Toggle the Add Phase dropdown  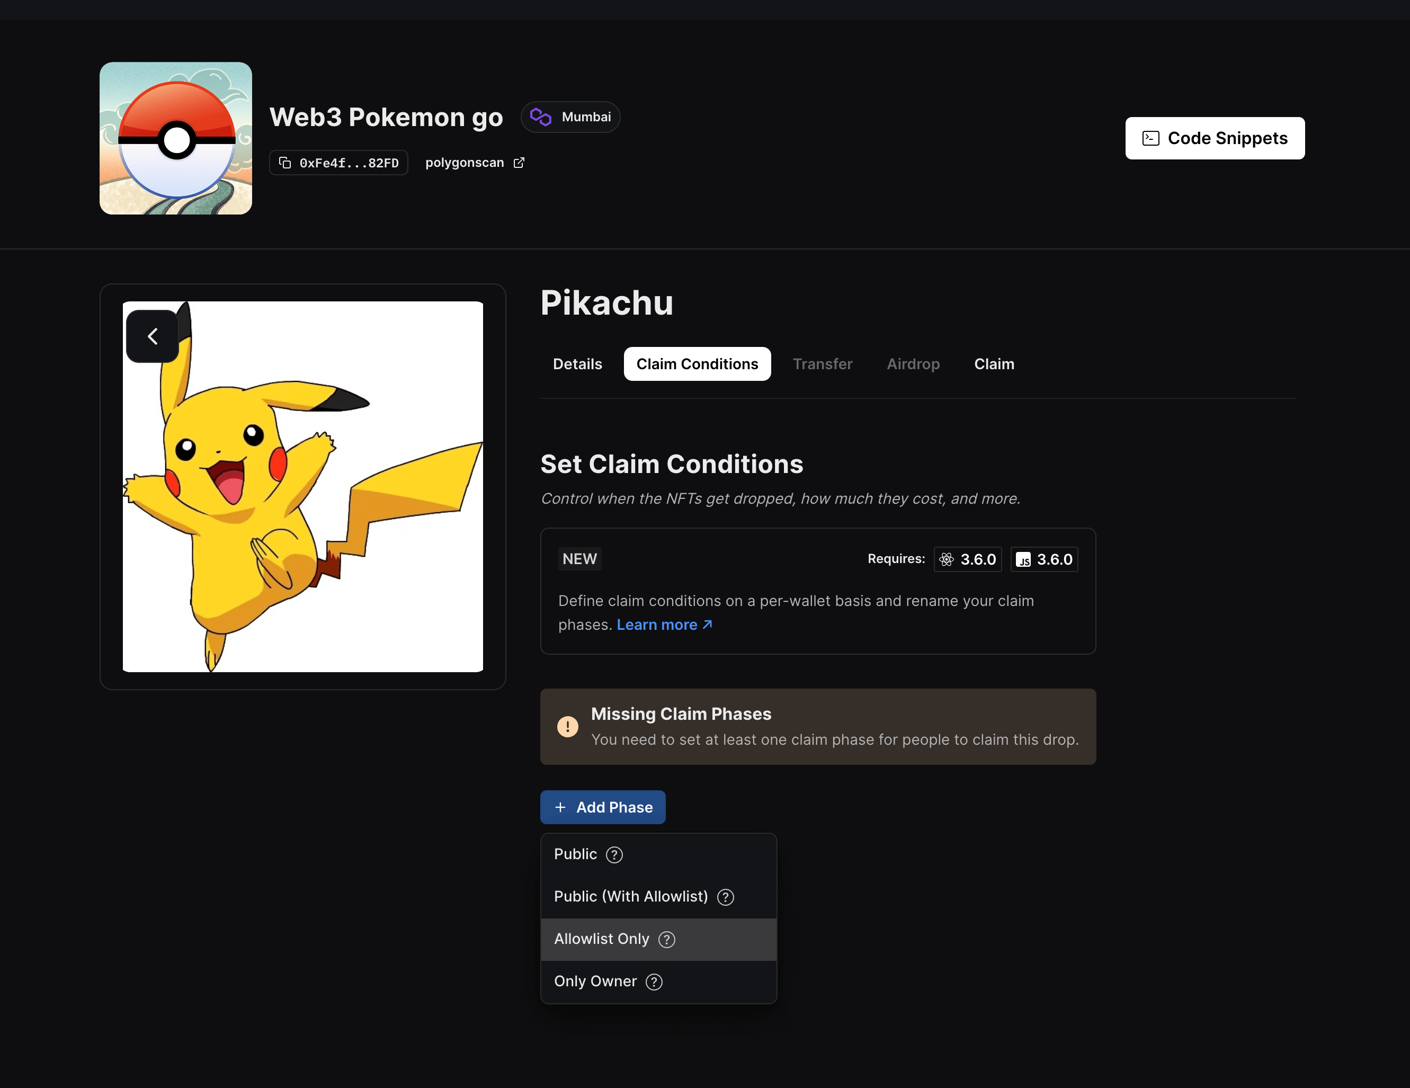point(602,807)
